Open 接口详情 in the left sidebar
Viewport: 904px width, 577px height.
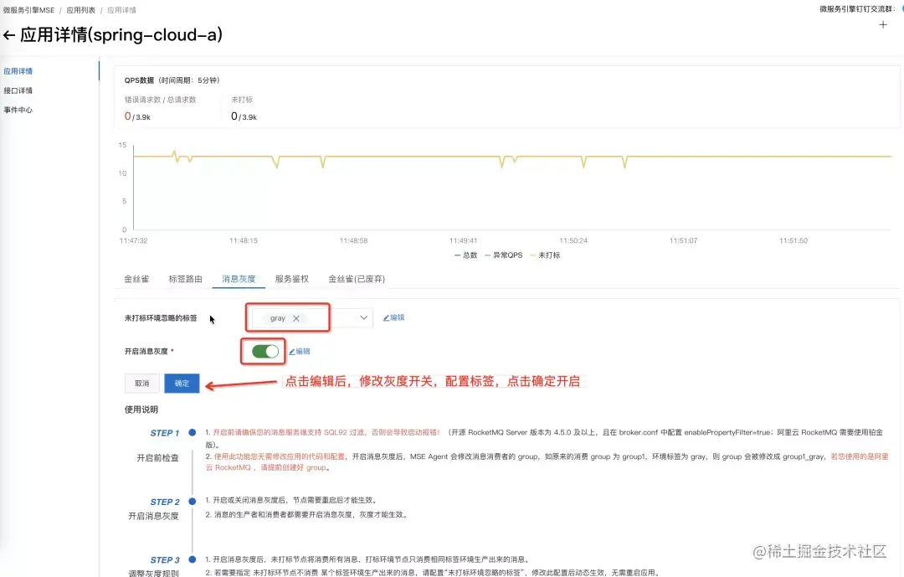click(18, 90)
